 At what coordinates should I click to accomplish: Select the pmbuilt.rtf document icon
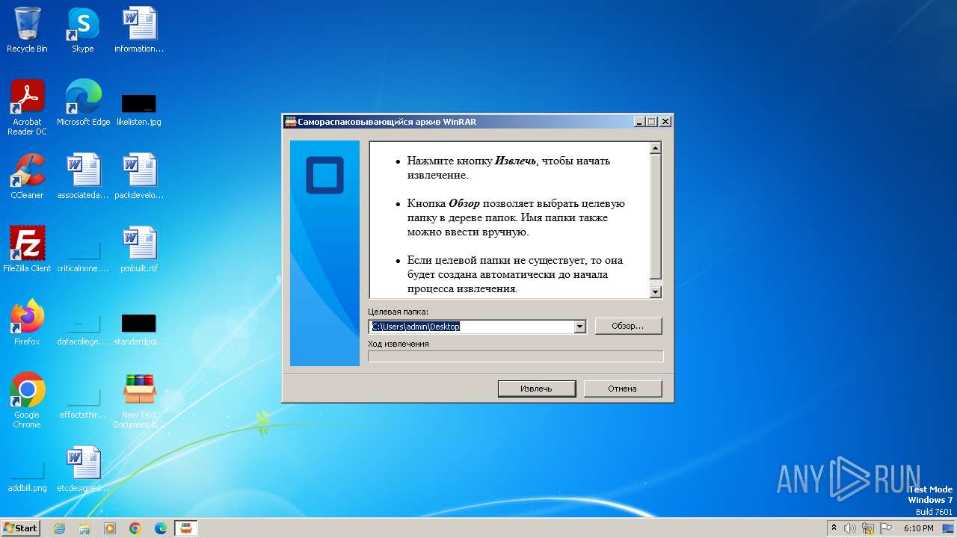(x=139, y=250)
